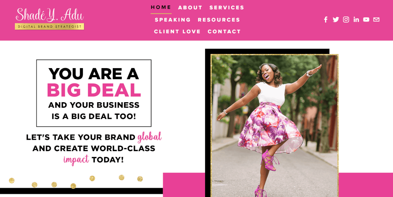Open the Twitter social icon
The height and width of the screenshot is (197, 393).
pyautogui.click(x=336, y=20)
